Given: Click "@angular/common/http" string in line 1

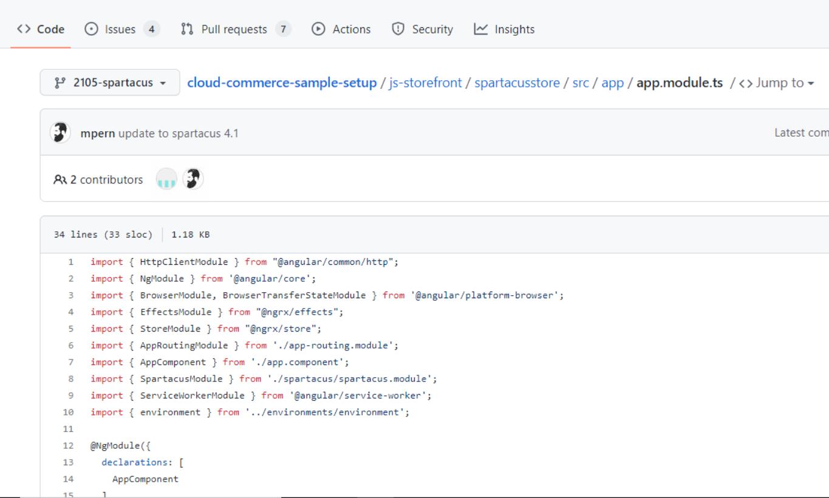Looking at the screenshot, I should (x=334, y=262).
